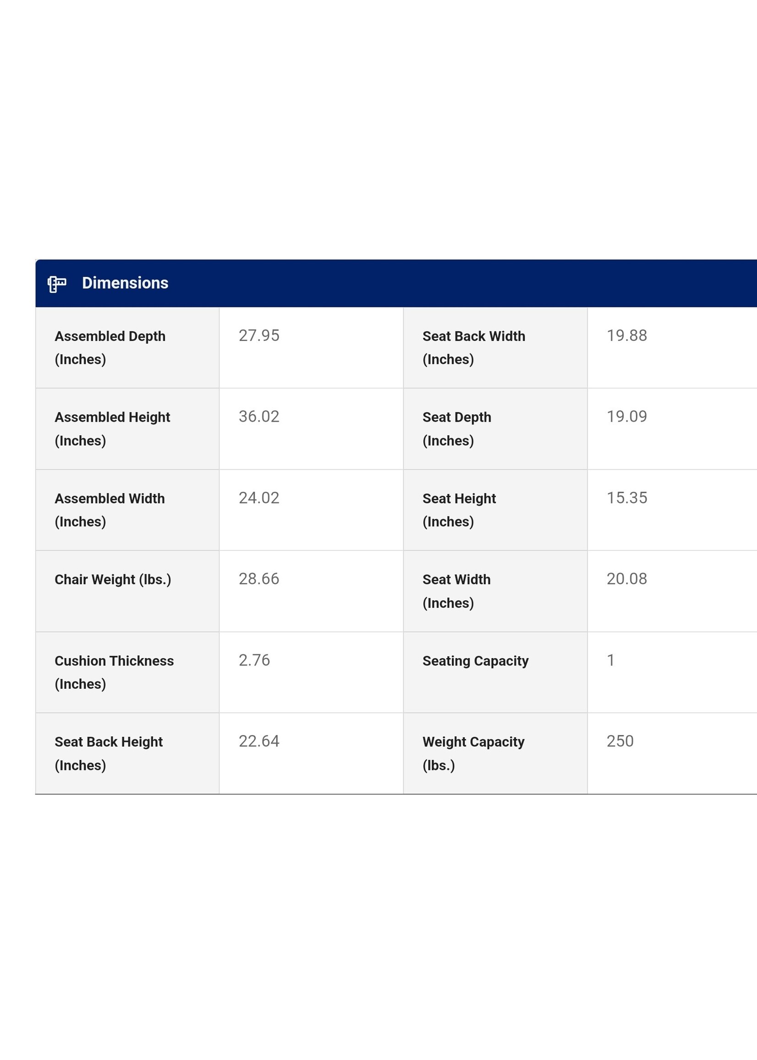757x1060 pixels.
Task: Collapse the Dimensions section header
Action: tap(125, 283)
